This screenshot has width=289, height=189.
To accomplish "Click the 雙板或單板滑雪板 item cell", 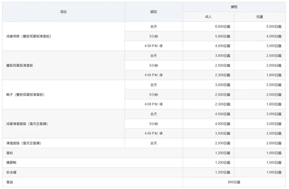I will 20,65.
